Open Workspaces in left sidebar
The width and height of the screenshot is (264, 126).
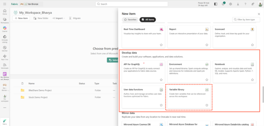point(5,21)
